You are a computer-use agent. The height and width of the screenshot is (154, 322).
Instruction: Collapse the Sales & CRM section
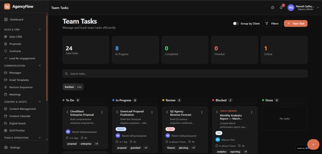click(40, 30)
